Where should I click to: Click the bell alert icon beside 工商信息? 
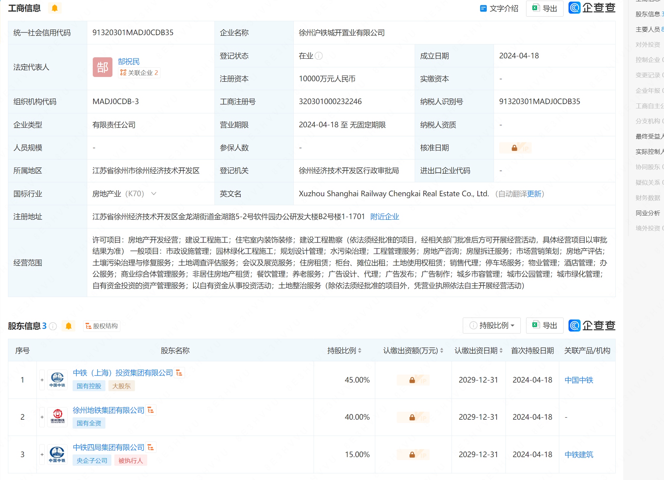(55, 8)
